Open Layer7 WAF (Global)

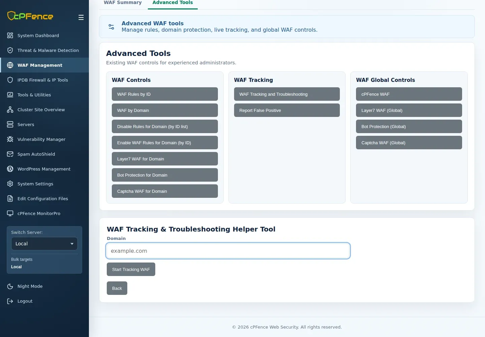[x=409, y=110]
